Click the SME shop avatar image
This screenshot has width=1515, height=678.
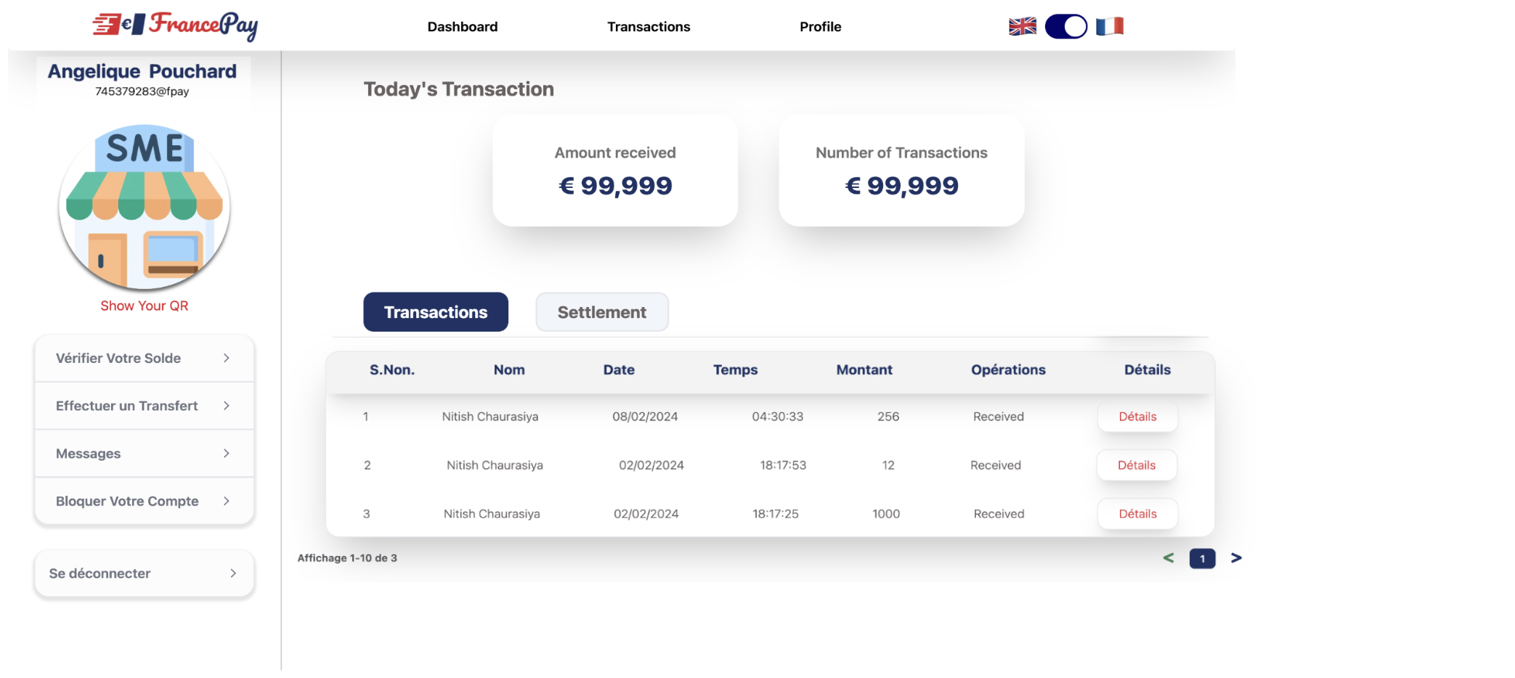tap(145, 207)
